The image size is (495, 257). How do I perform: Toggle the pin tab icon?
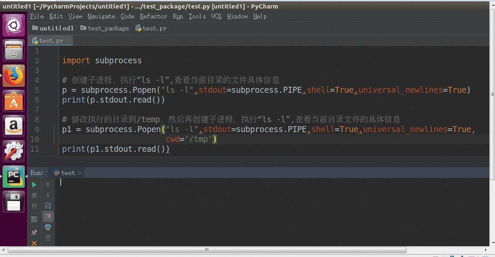(34, 233)
